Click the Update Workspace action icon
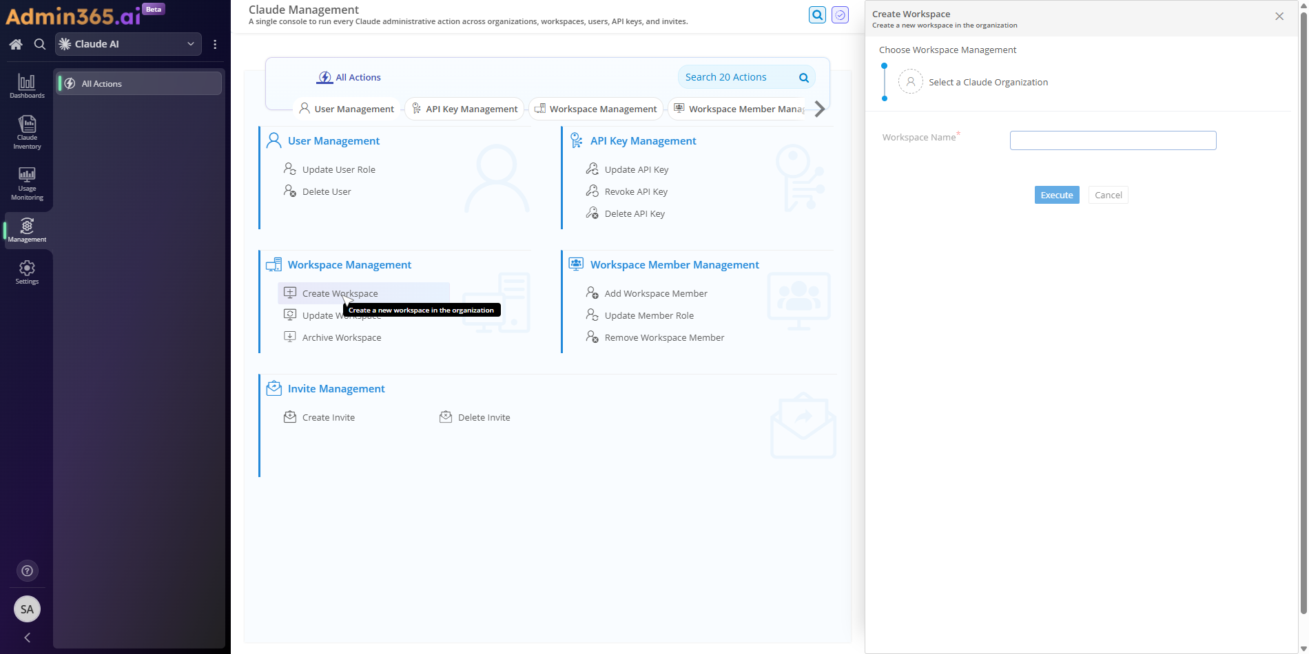This screenshot has height=654, width=1309. tap(290, 315)
